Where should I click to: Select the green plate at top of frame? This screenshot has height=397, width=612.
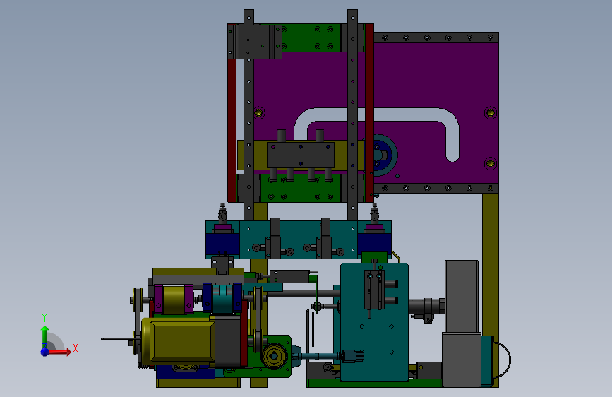[x=311, y=38]
